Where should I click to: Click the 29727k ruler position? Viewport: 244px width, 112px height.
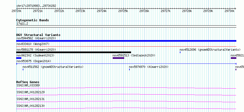[x=166, y=11]
